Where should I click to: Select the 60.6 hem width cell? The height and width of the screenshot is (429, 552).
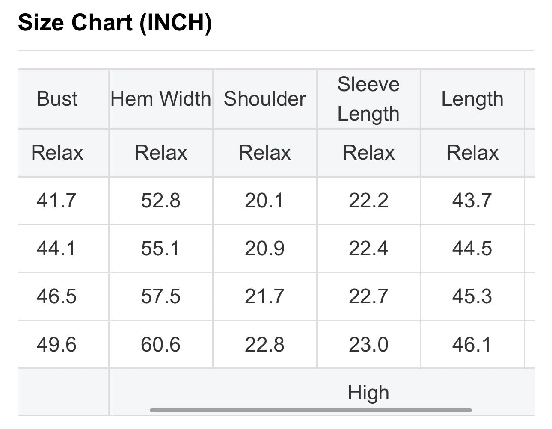(161, 345)
